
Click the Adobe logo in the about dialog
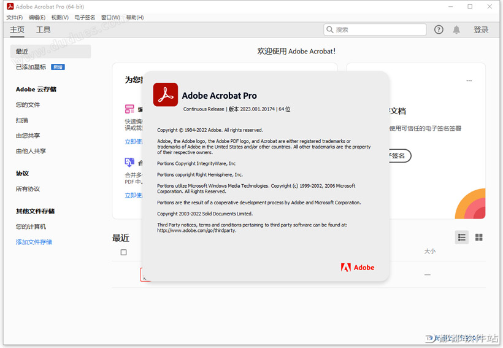(x=358, y=268)
